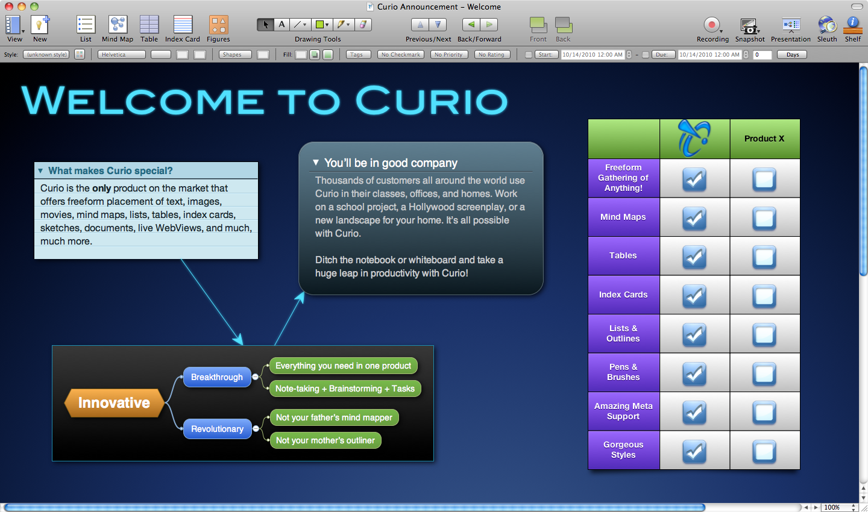Select the Text (A) drawing tool
868x512 pixels.
(281, 25)
